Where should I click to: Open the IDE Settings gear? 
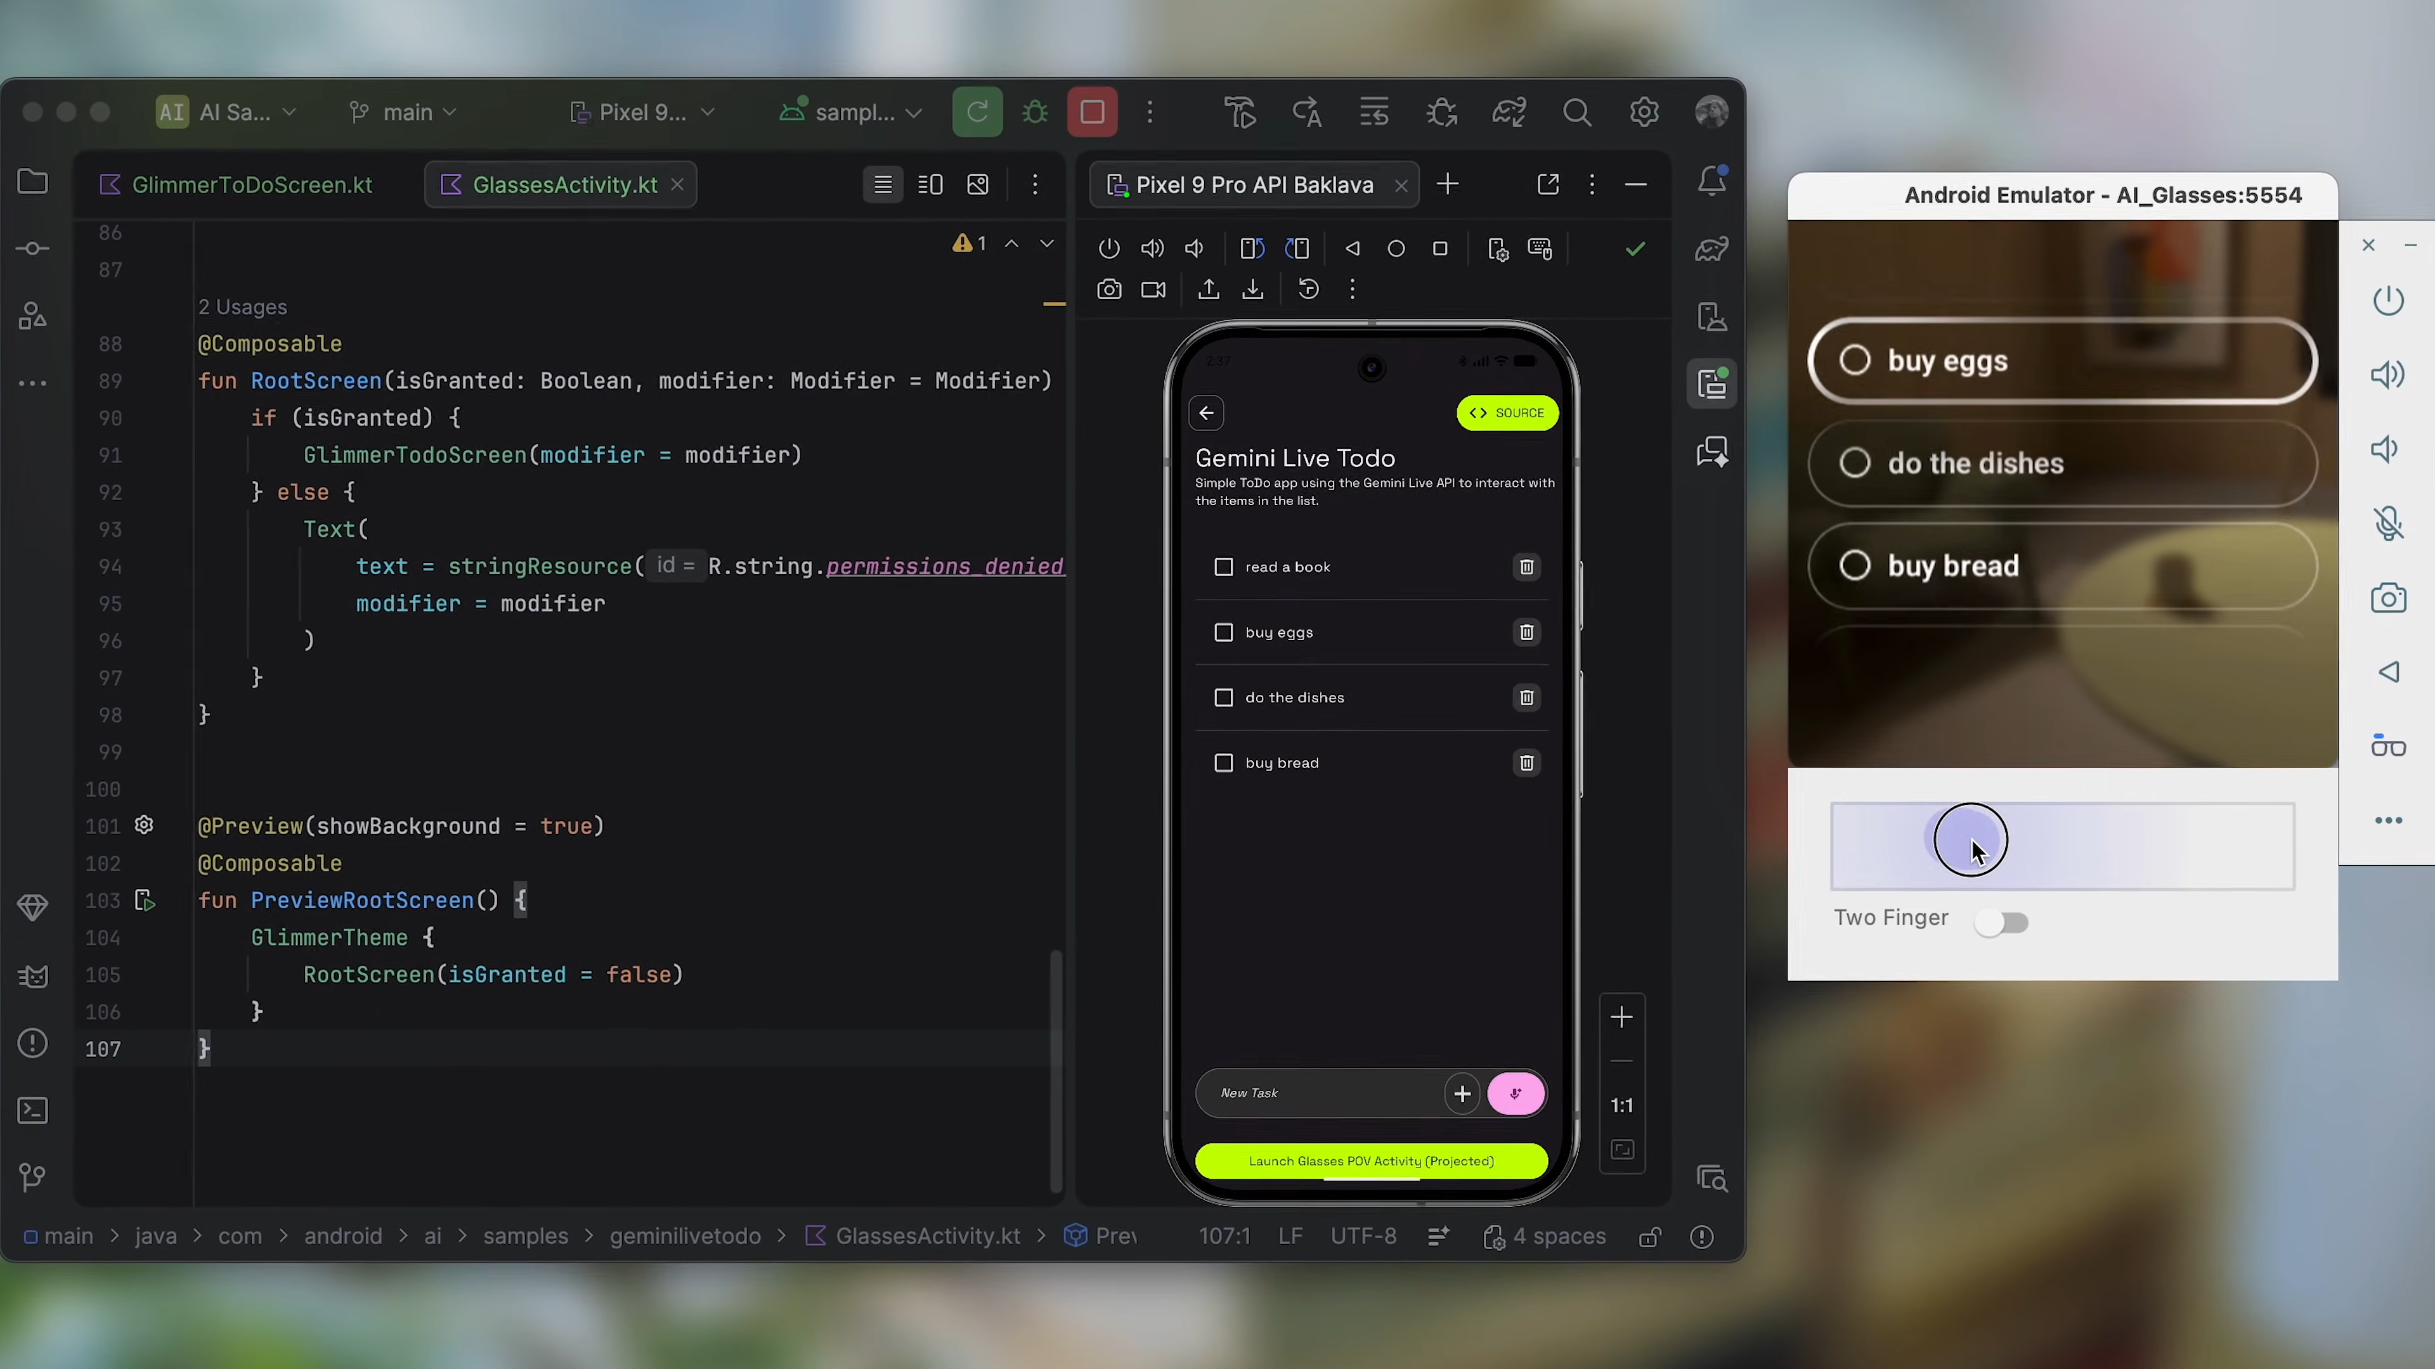[1644, 112]
